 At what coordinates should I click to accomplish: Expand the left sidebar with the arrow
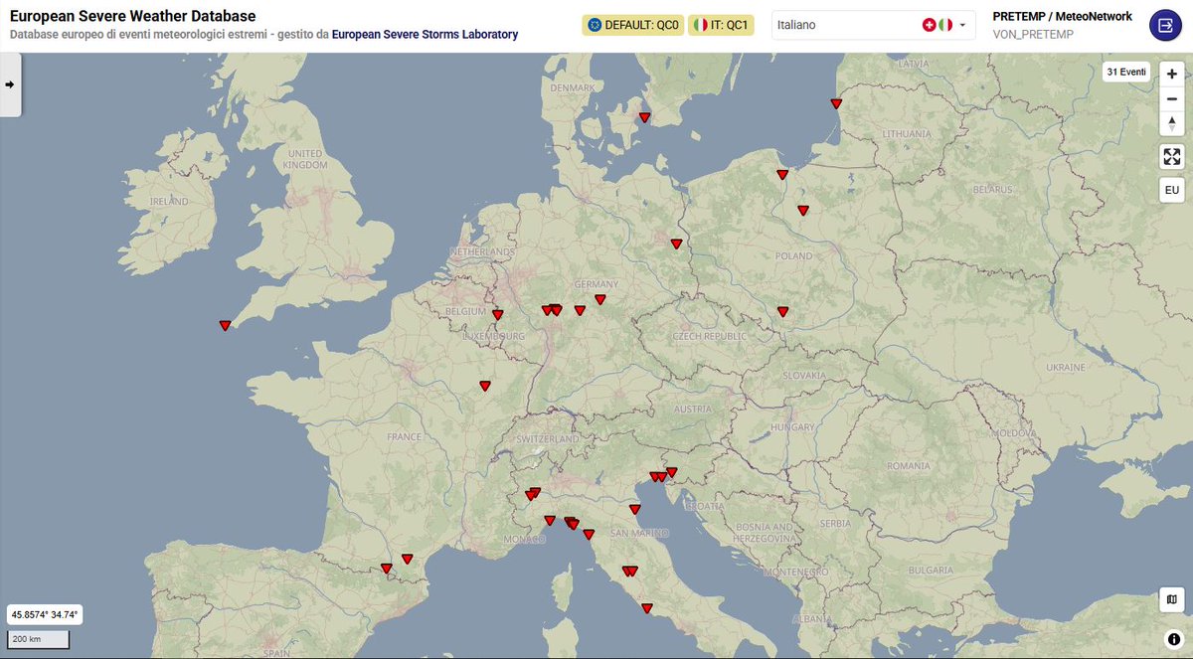10,84
